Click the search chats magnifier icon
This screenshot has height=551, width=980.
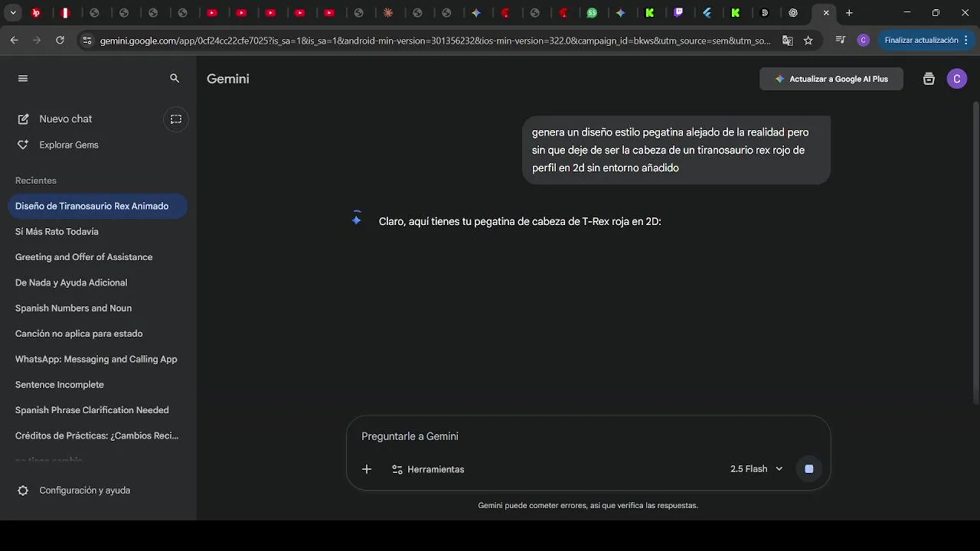tap(175, 78)
